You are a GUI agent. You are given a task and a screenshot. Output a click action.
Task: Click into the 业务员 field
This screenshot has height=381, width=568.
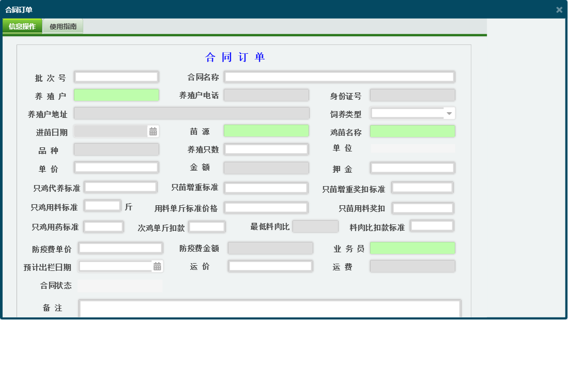[412, 248]
